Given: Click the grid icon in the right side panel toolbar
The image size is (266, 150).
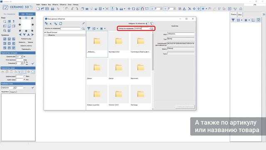Looking at the screenshot, I should (253, 20).
